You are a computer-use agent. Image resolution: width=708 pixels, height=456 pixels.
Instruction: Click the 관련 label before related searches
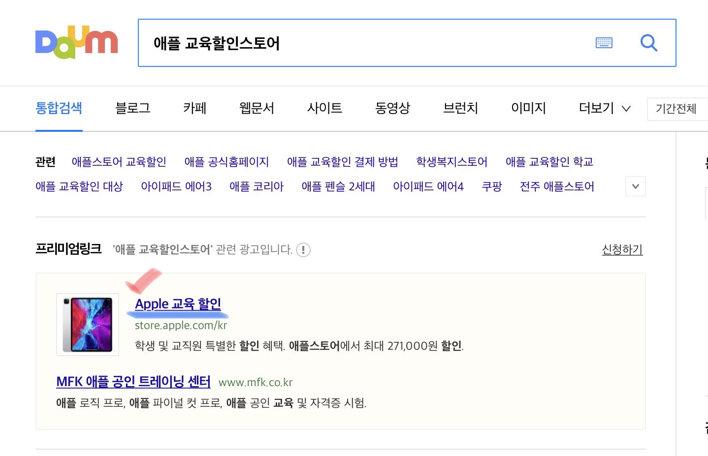coord(45,162)
